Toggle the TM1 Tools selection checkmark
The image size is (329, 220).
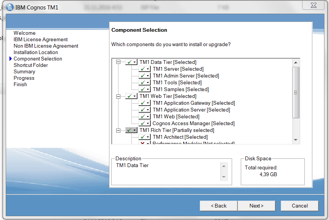pyautogui.click(x=145, y=82)
